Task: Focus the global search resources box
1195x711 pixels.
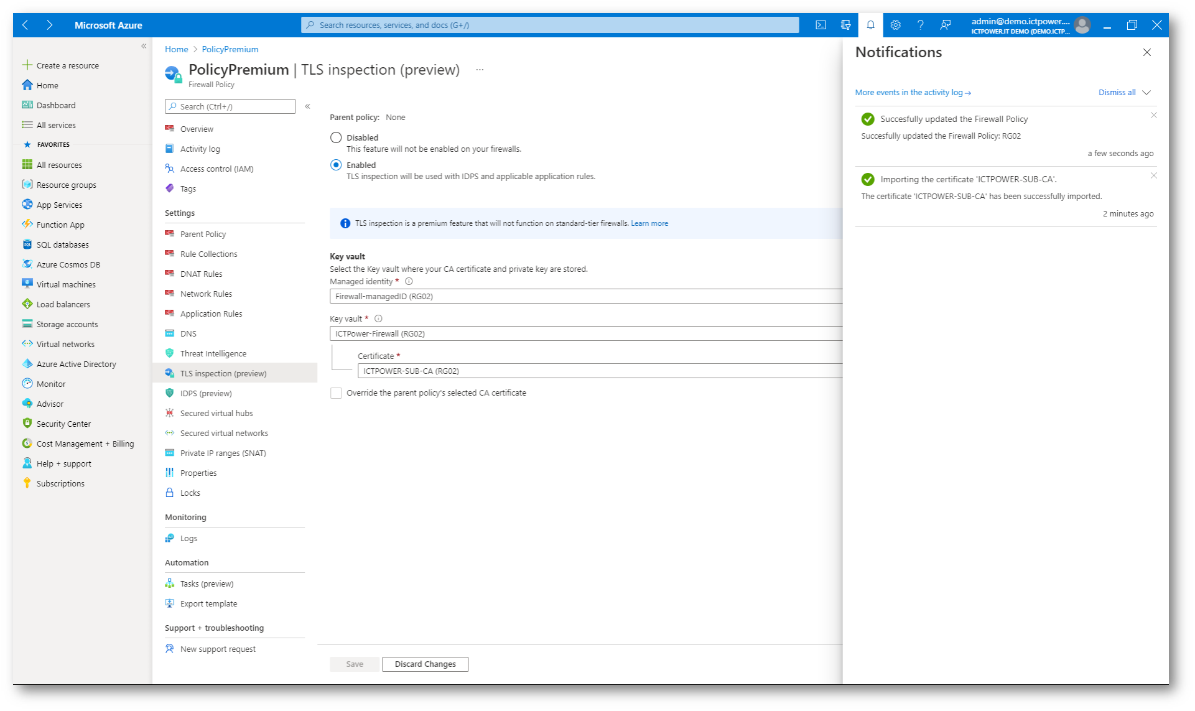Action: tap(550, 25)
